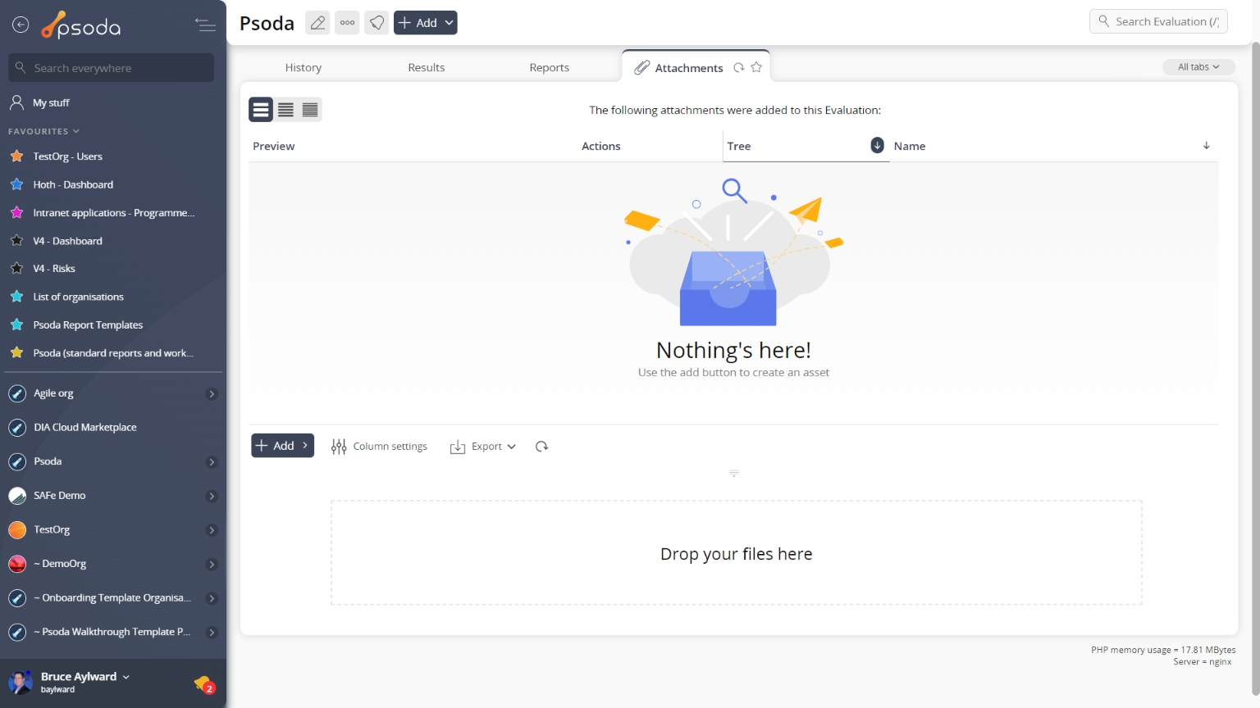
Task: Select the medium row density view
Action: click(x=285, y=110)
